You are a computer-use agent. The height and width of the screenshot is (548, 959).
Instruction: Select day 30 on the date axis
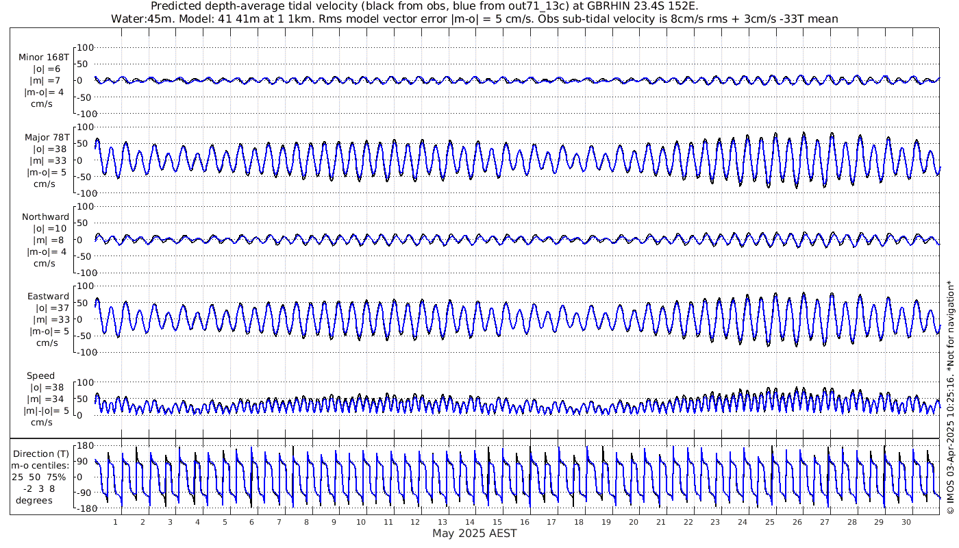906,522
